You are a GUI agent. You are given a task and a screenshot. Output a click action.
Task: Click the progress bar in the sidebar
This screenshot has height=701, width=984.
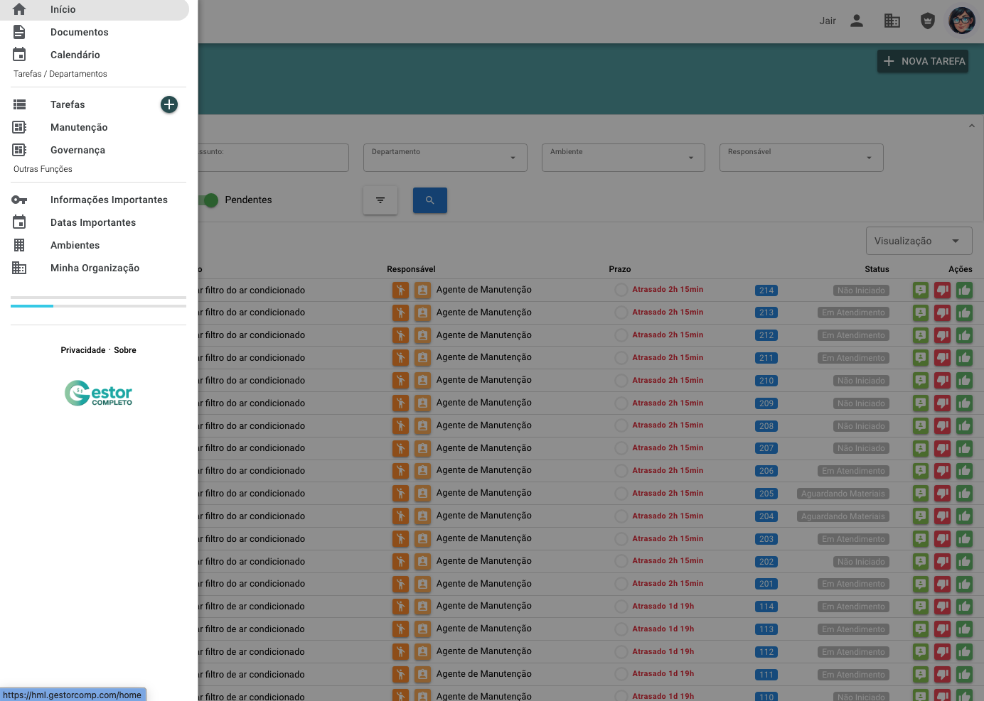tap(98, 306)
